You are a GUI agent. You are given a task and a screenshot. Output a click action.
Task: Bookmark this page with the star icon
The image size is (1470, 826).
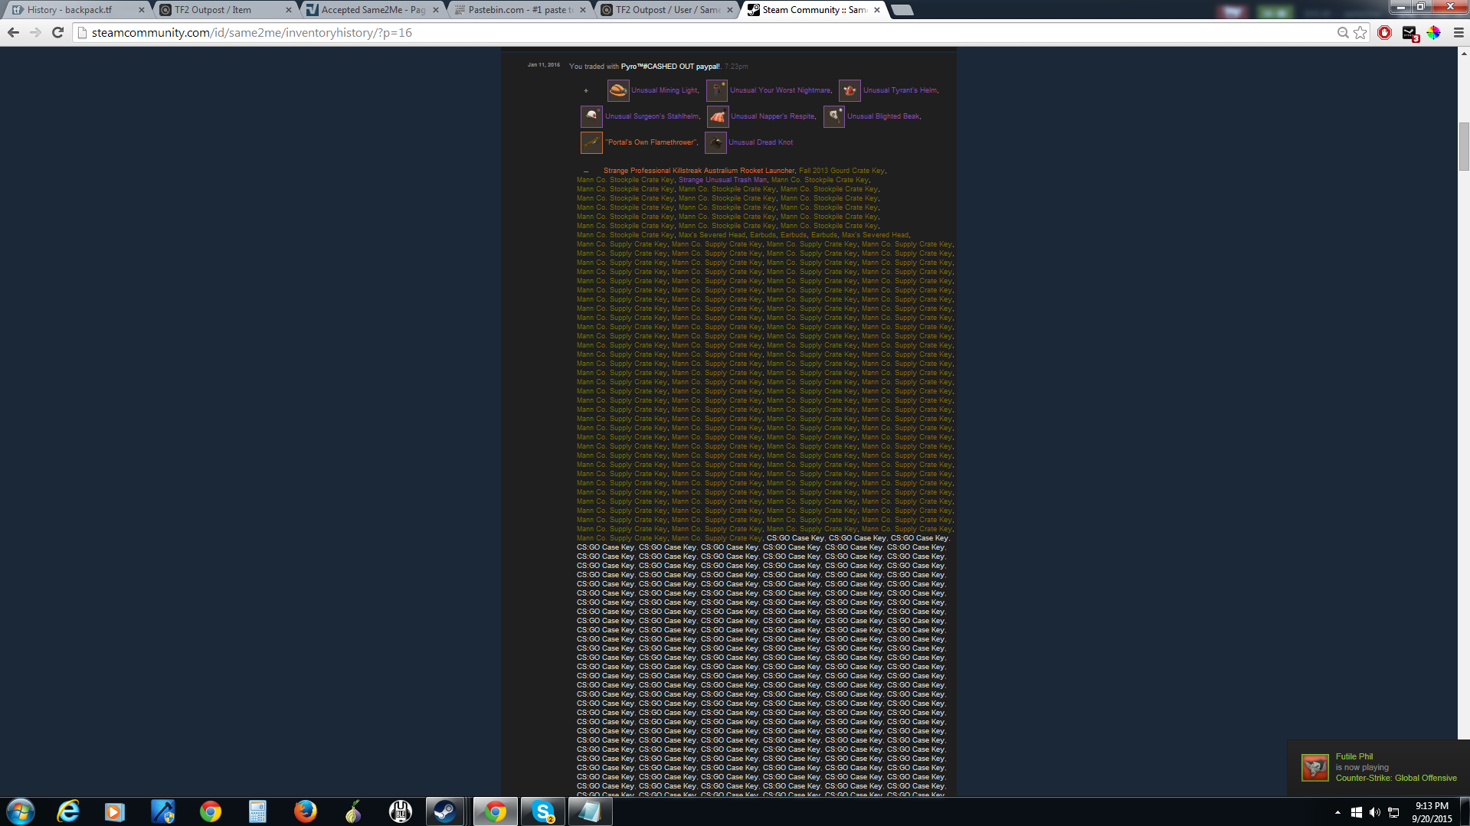tap(1360, 32)
